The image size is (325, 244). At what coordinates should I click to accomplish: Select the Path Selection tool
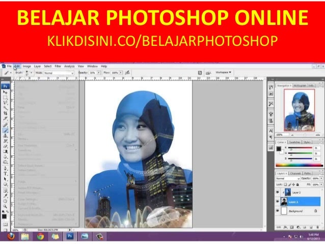coord(6,179)
